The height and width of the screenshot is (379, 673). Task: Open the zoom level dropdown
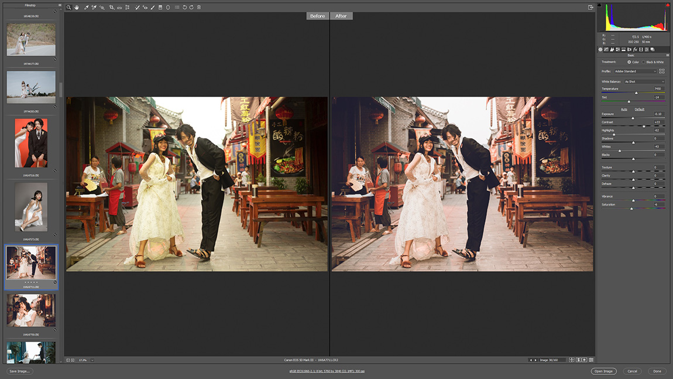pos(92,360)
